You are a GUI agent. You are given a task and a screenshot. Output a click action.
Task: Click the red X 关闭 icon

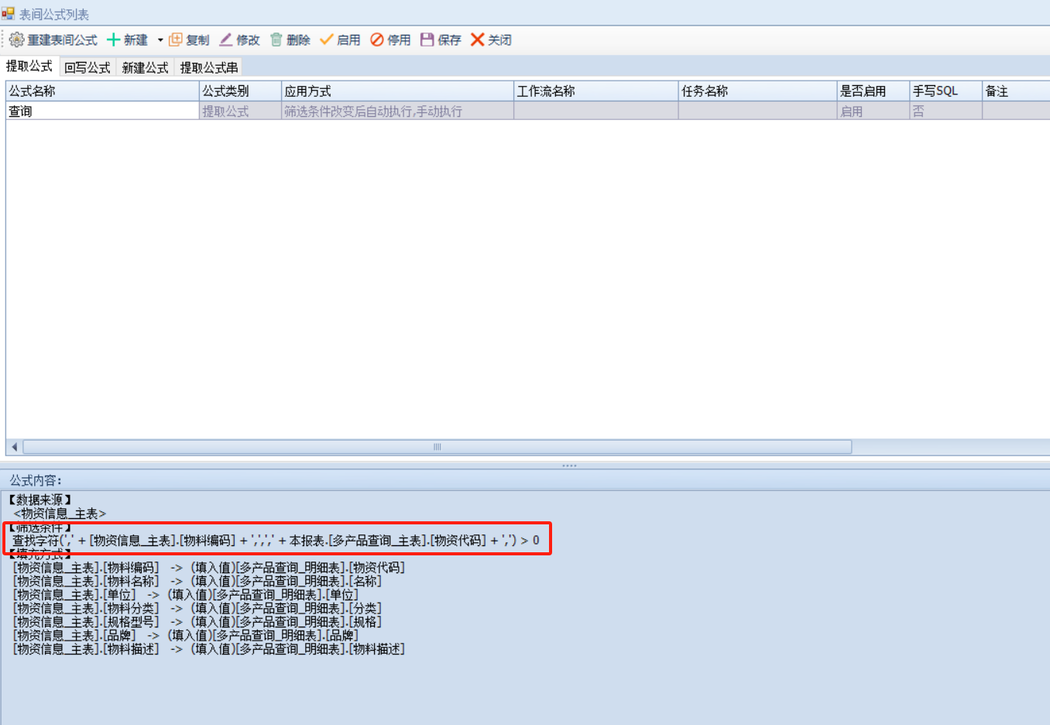[478, 40]
